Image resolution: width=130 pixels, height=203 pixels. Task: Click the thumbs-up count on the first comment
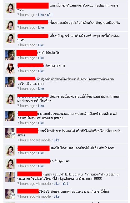[50, 15]
